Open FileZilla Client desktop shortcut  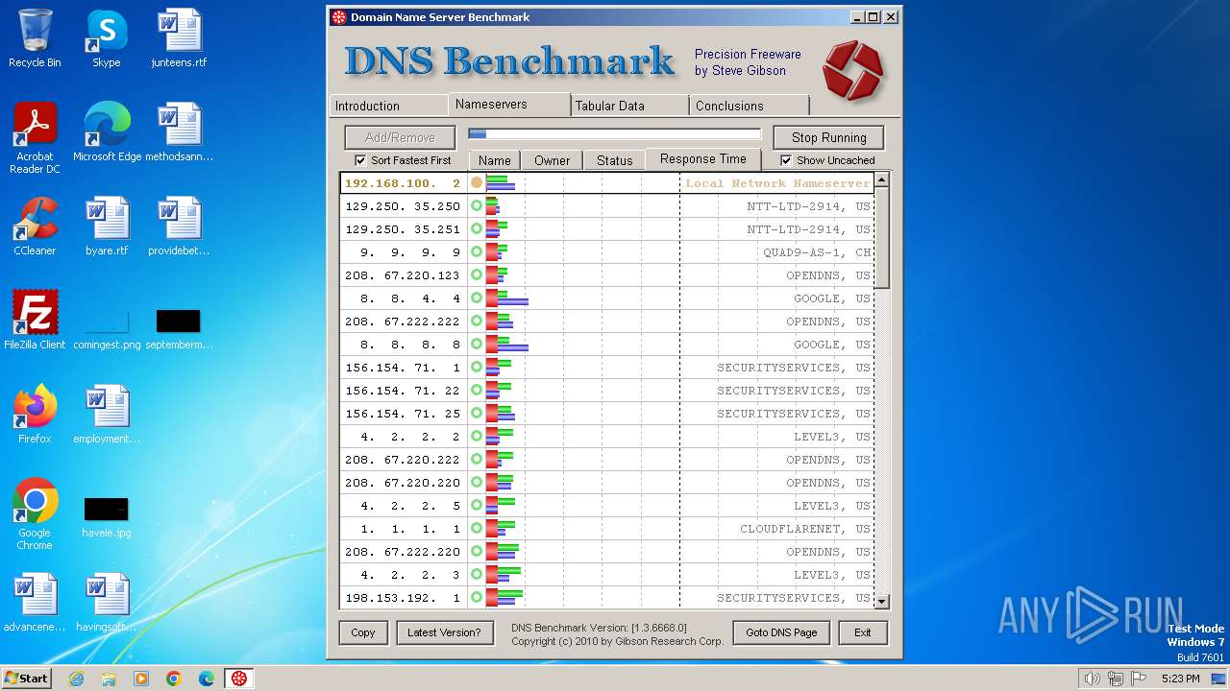[x=35, y=321]
